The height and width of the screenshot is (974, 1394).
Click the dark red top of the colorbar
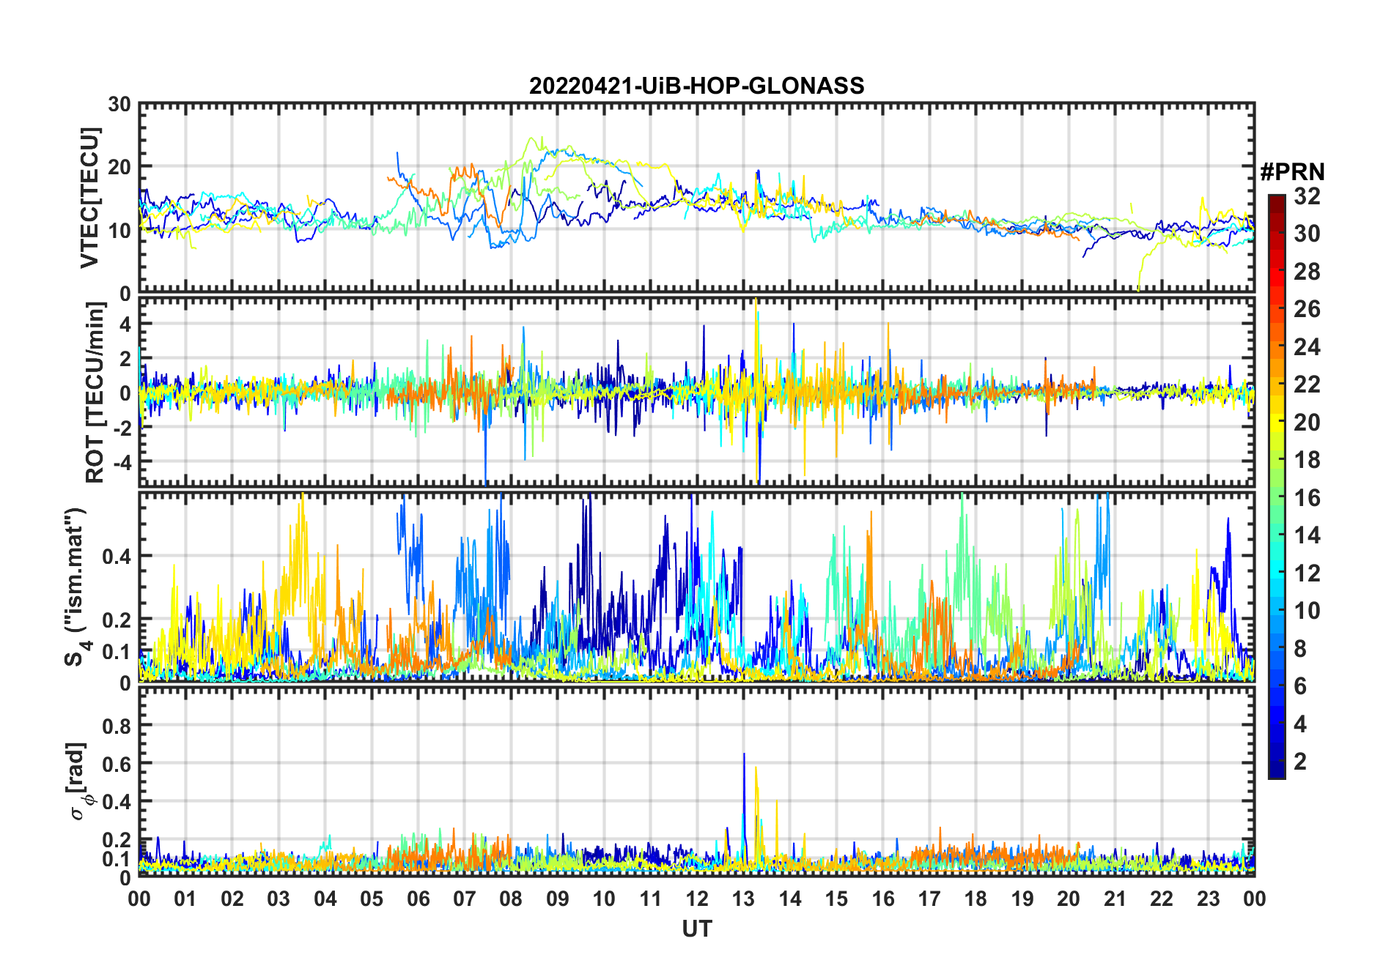click(1276, 200)
